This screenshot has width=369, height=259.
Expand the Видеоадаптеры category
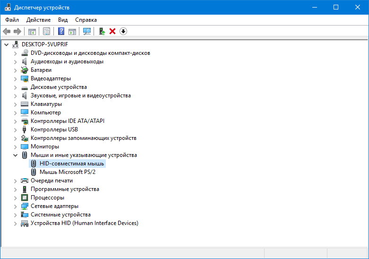tap(16, 78)
